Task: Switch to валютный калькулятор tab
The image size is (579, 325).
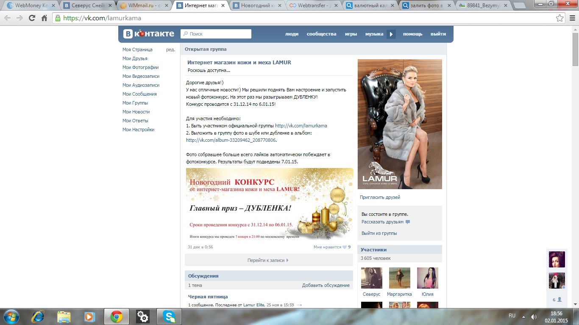Action: (370, 6)
